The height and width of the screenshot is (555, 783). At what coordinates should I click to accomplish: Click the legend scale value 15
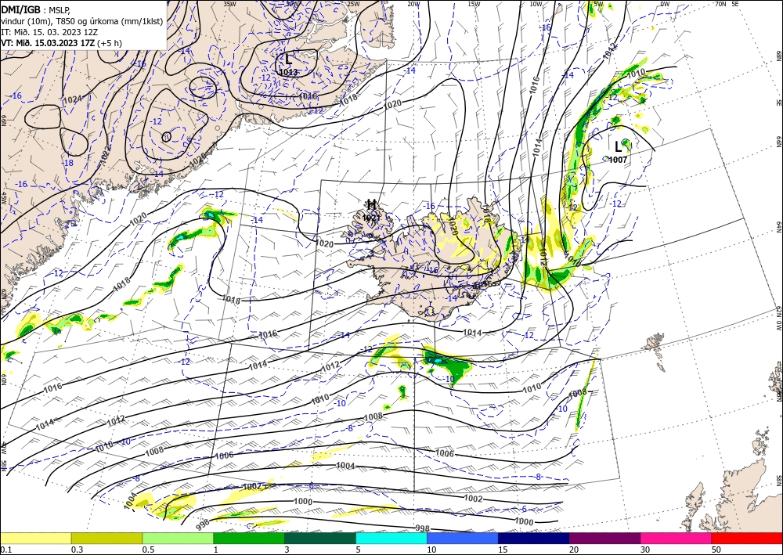503,550
